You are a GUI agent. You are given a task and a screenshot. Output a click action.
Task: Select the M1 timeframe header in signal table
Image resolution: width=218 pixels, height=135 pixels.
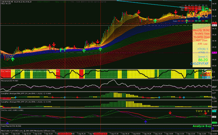point(186,6)
